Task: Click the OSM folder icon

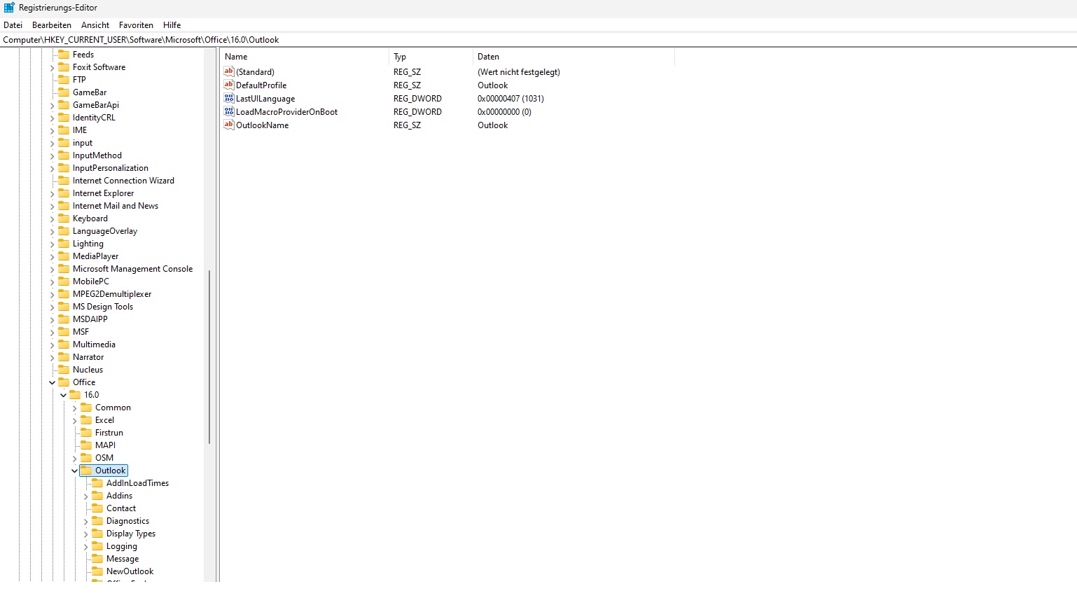Action: (x=86, y=457)
